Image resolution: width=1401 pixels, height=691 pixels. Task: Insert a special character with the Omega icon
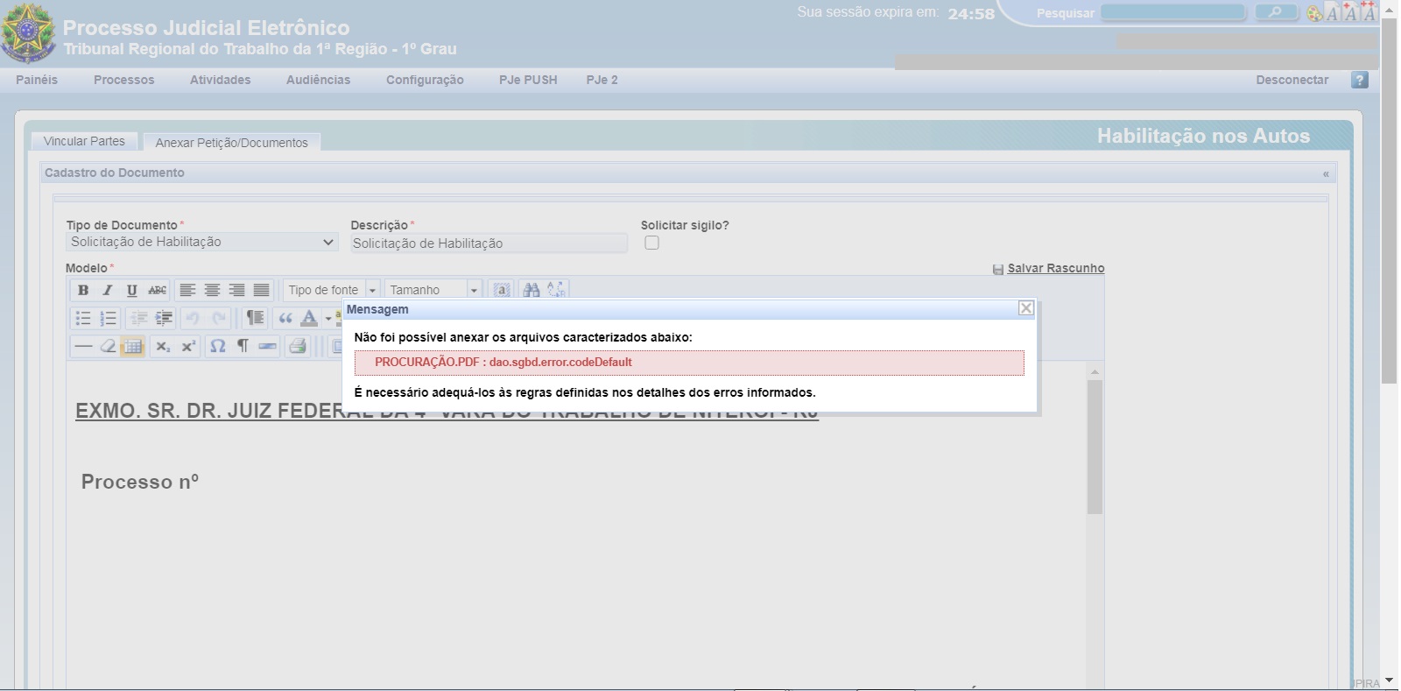(218, 346)
